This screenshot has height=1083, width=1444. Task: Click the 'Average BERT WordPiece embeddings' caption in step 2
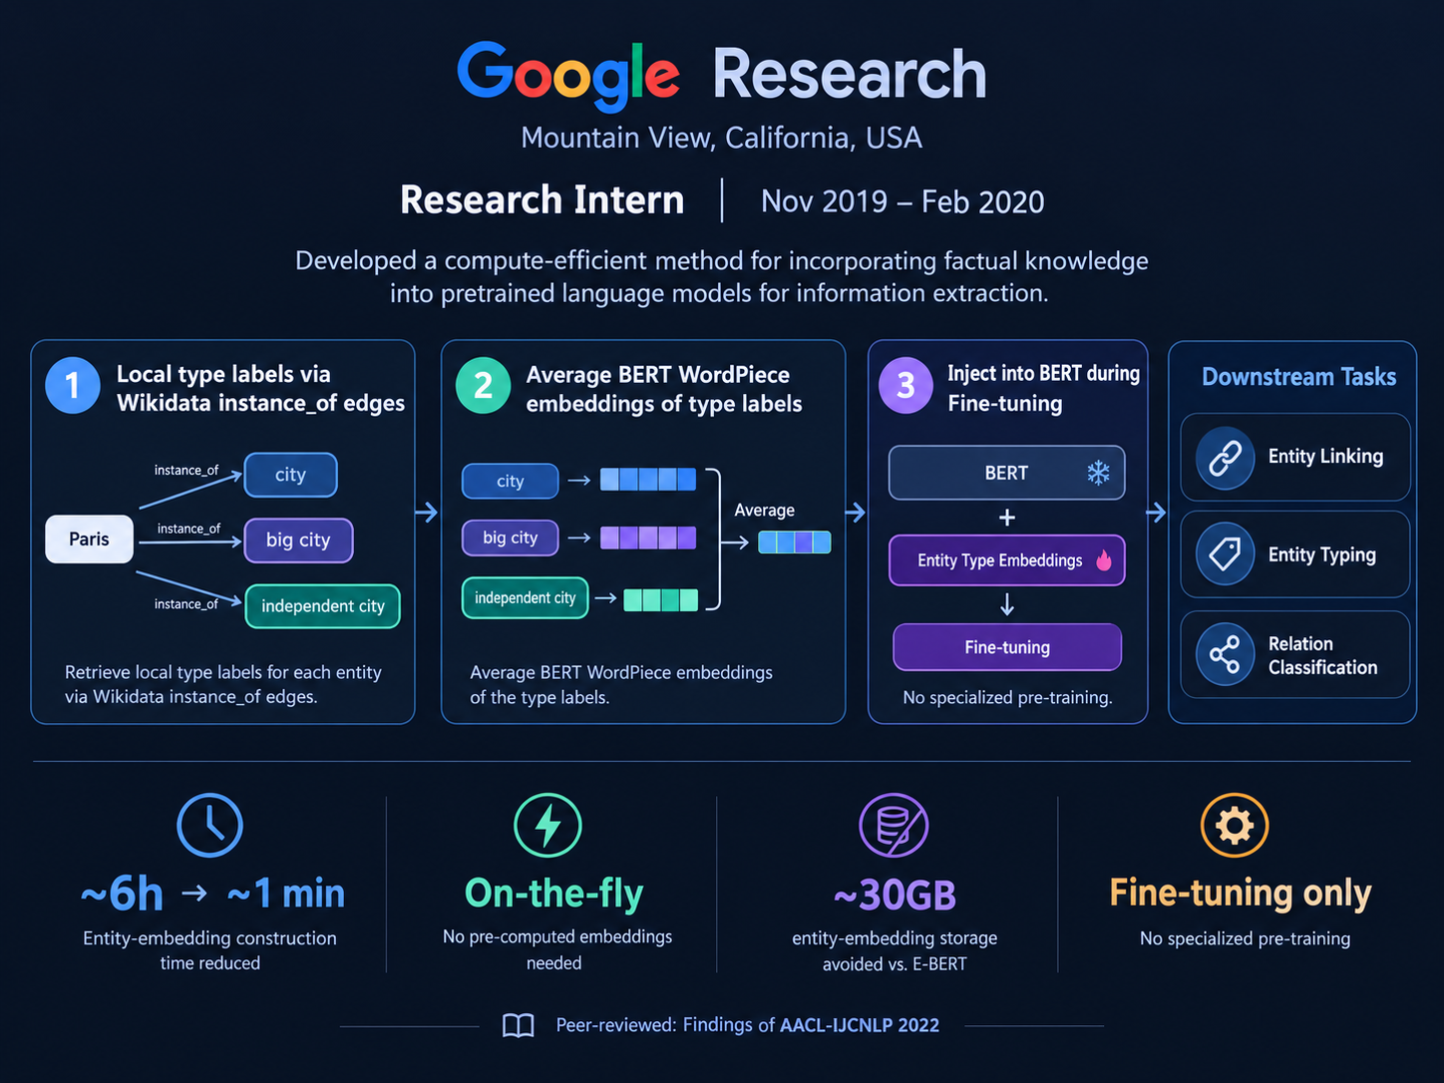point(621,684)
